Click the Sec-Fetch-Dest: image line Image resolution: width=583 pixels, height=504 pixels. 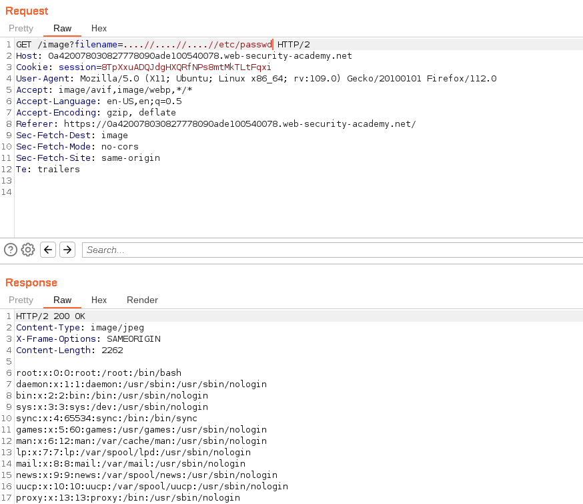tap(72, 136)
